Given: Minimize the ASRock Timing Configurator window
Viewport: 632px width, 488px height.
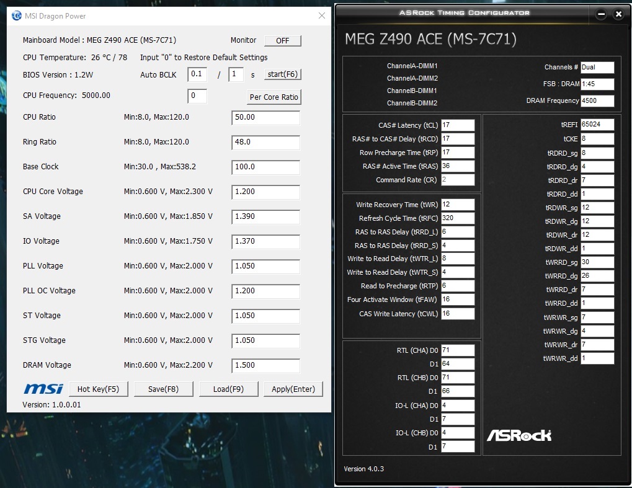Looking at the screenshot, I should click(601, 14).
